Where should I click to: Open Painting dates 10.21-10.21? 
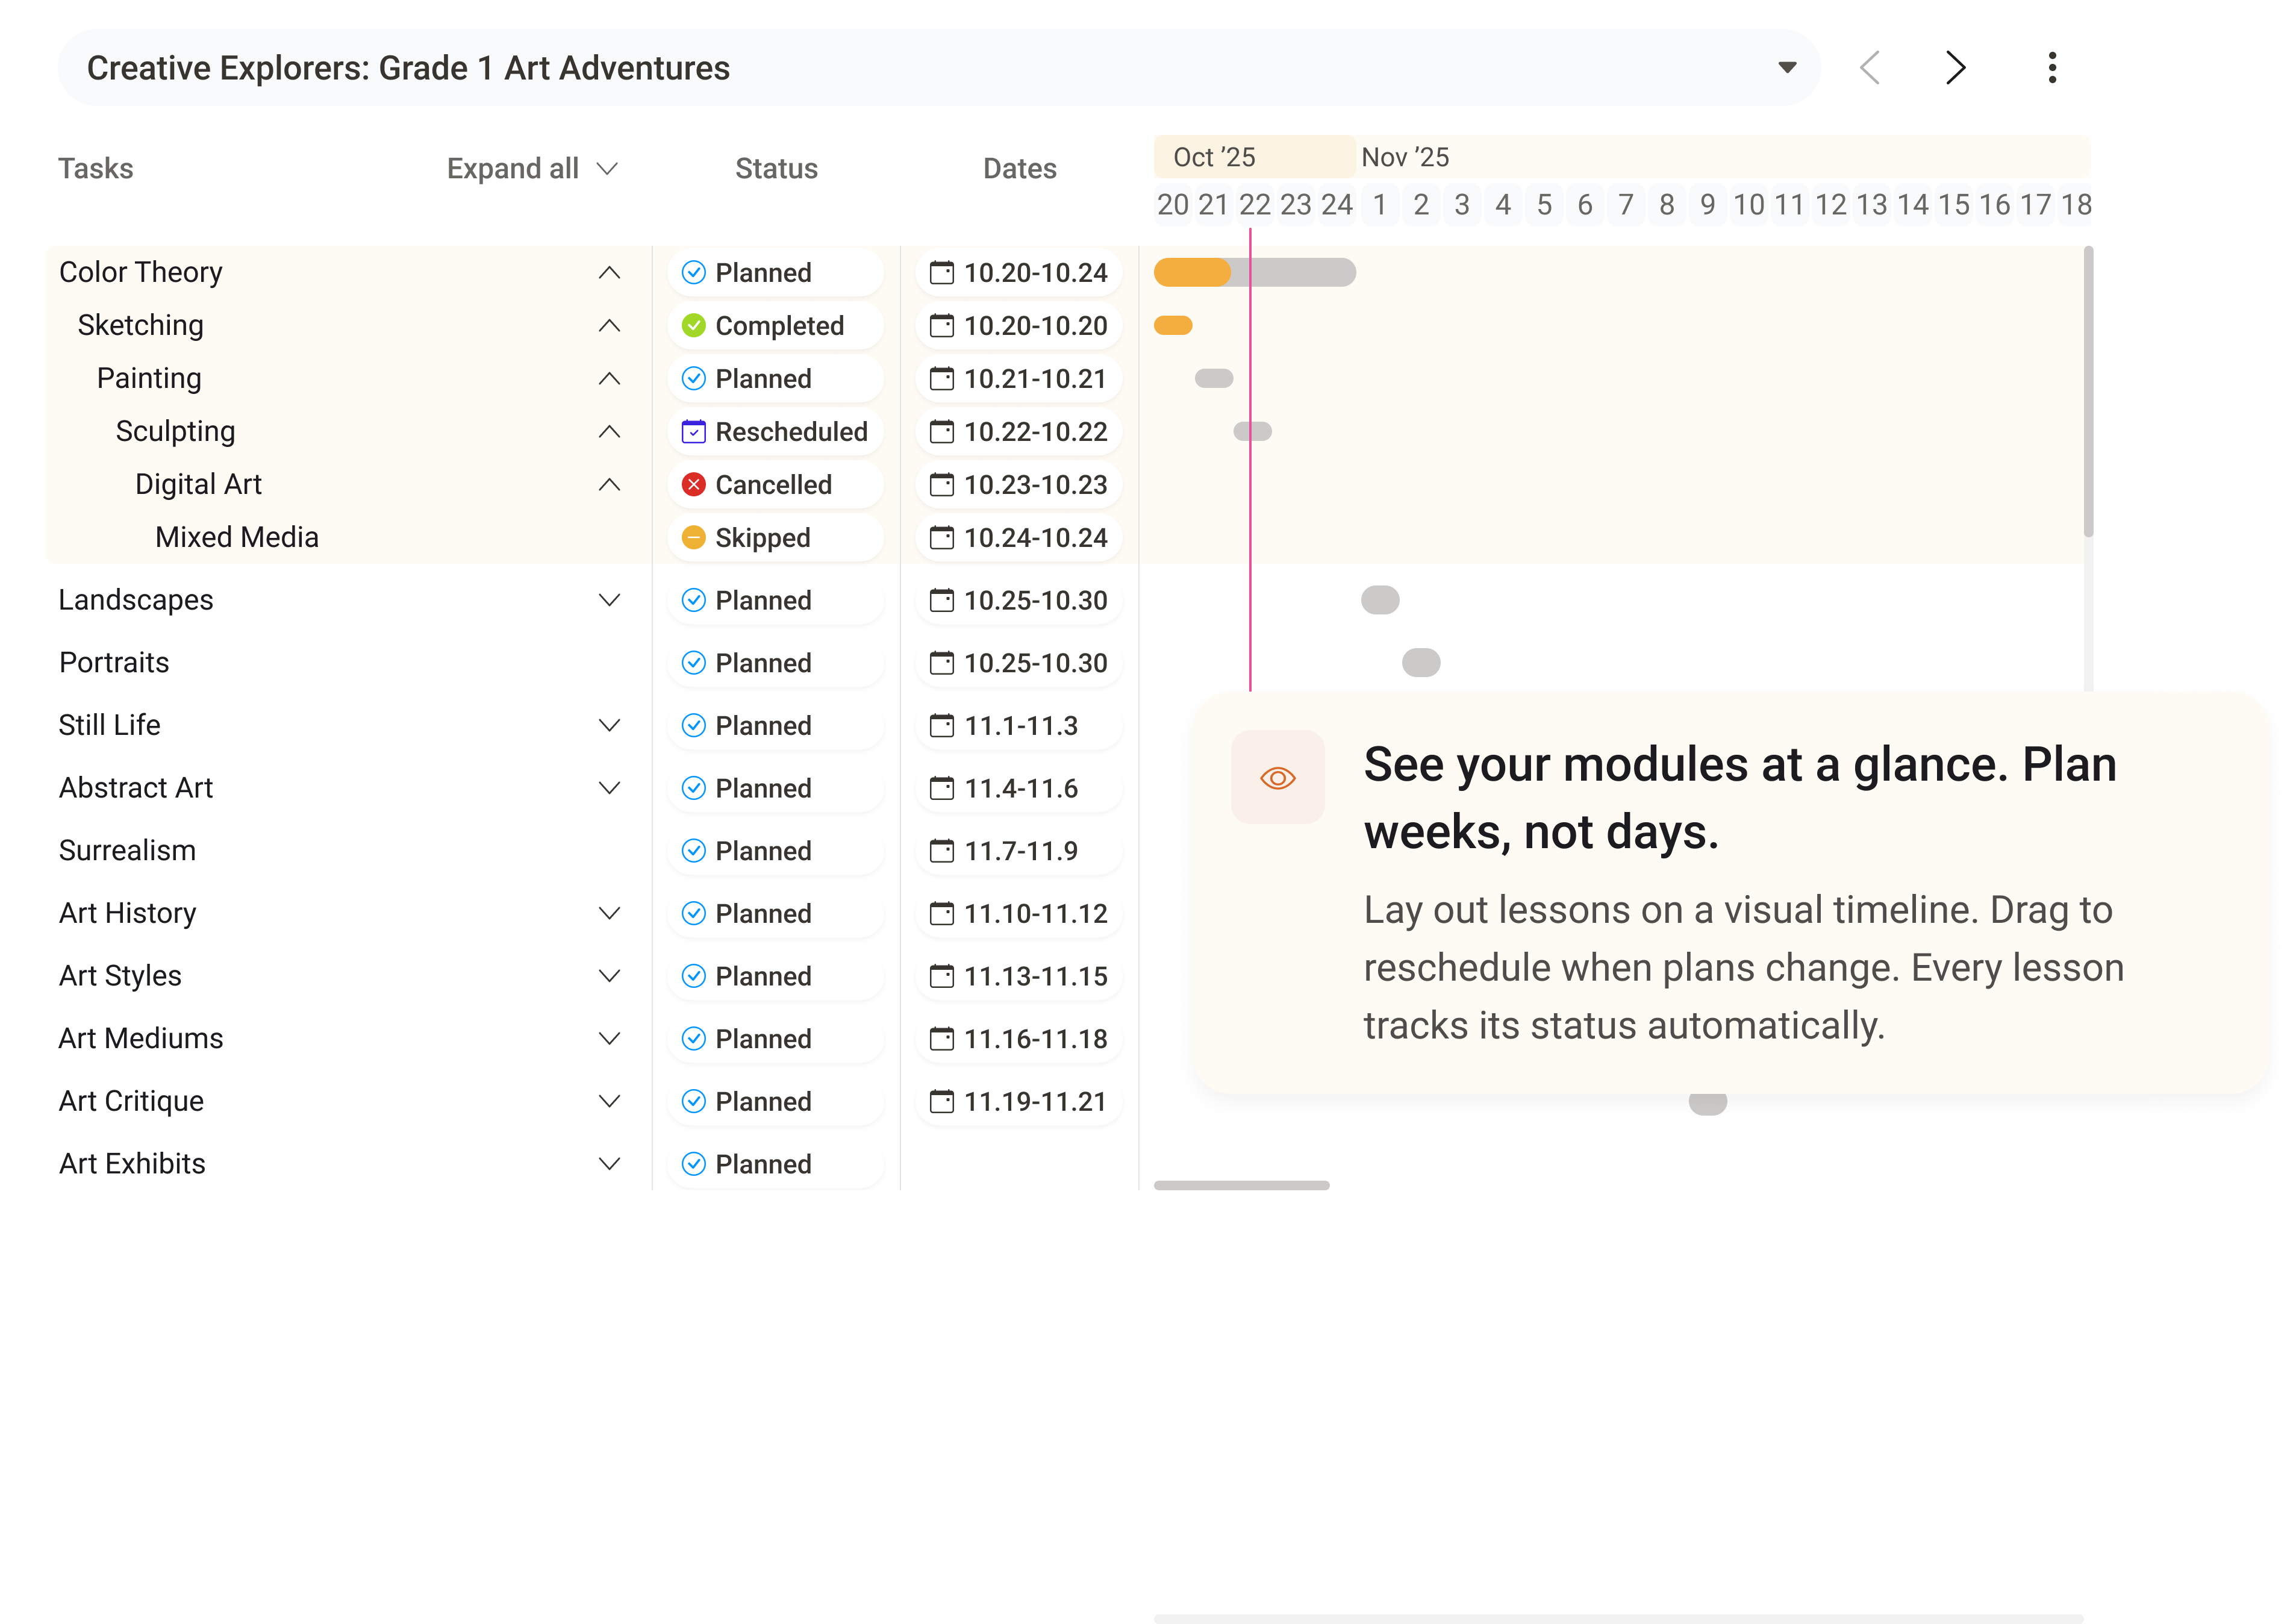1019,378
